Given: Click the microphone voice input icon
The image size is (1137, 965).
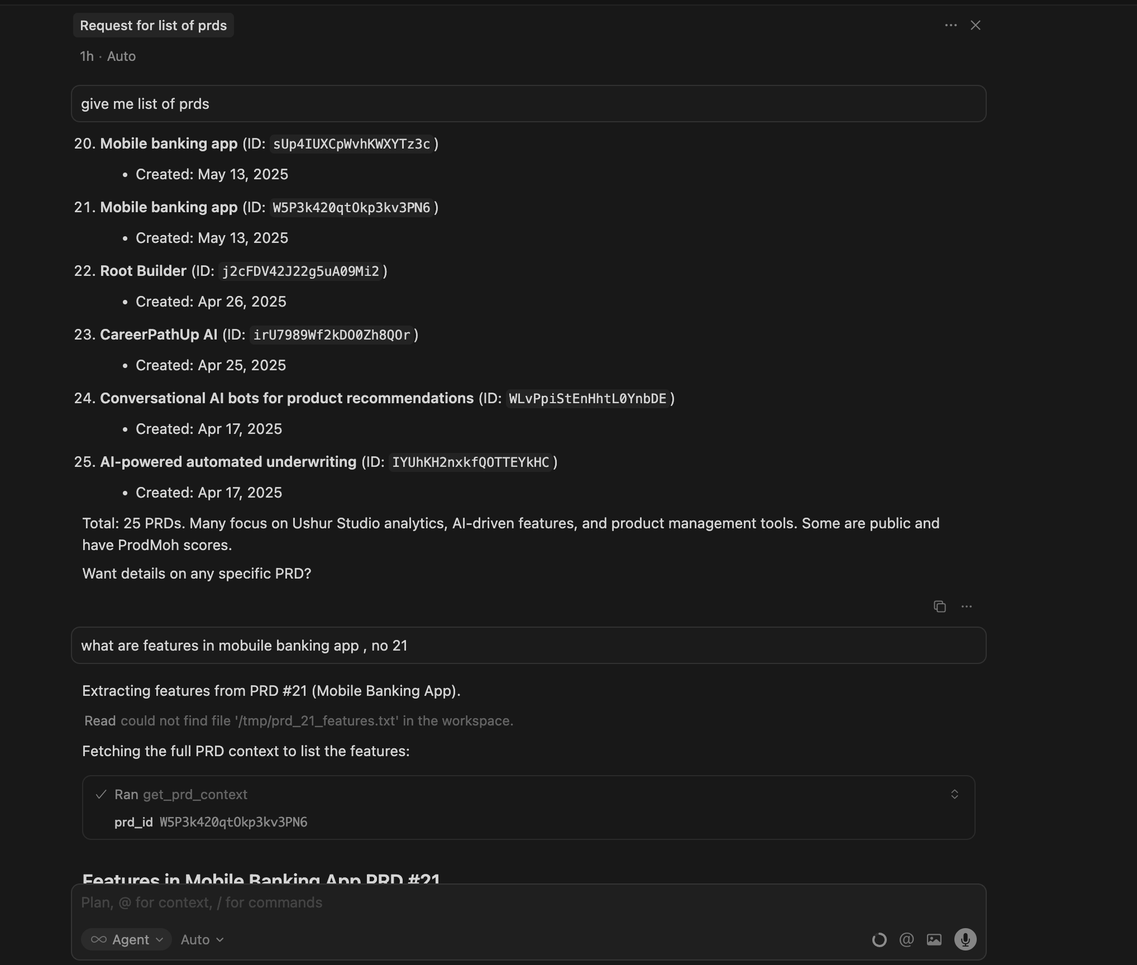Looking at the screenshot, I should [966, 939].
